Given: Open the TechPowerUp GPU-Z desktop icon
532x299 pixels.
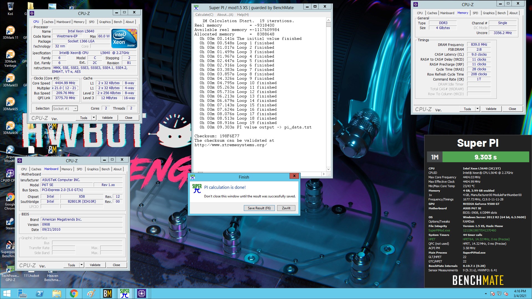Looking at the screenshot, I should (10, 273).
